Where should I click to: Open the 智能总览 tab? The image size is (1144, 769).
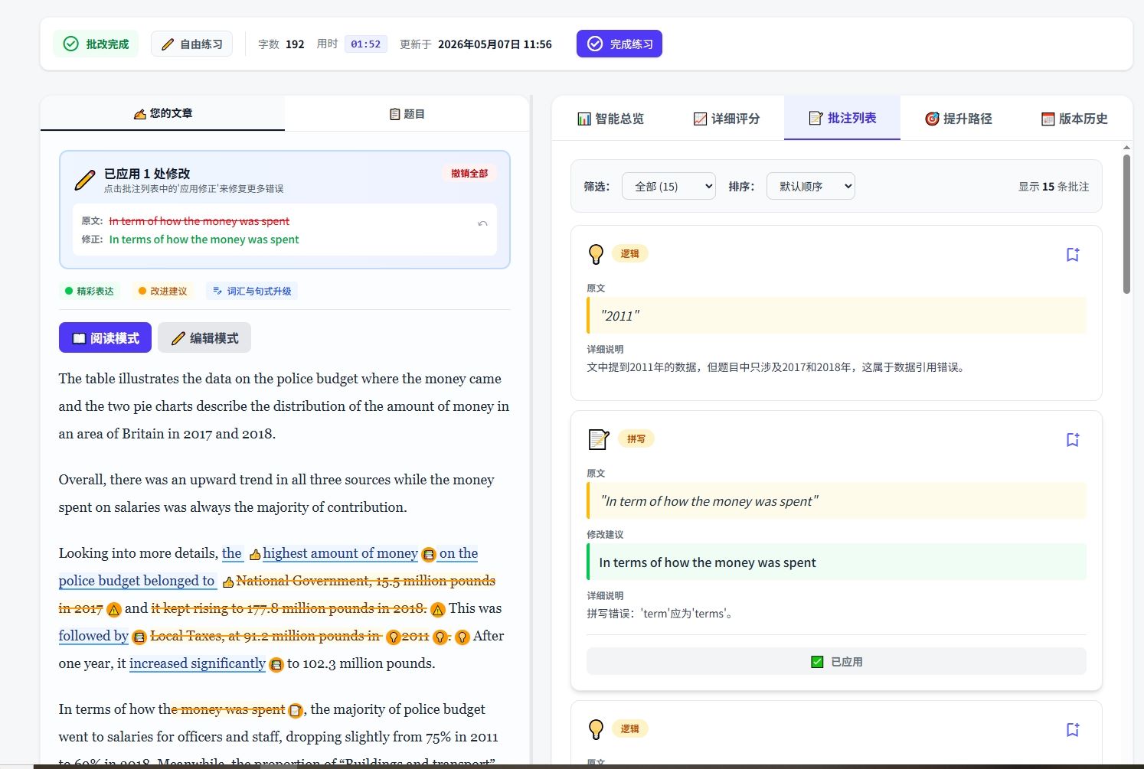pos(610,119)
